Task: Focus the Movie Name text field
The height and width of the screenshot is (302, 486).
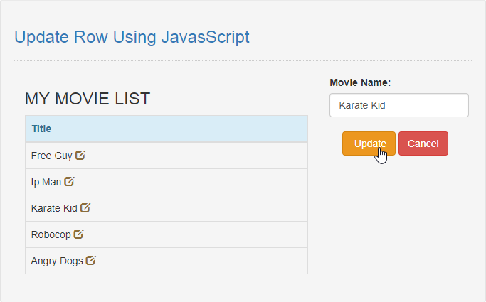Action: [399, 105]
